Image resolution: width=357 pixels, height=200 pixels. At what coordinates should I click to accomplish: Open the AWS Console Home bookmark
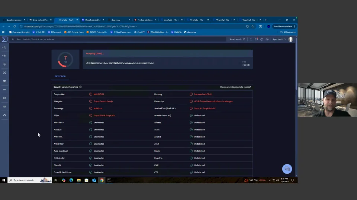[x=74, y=32]
